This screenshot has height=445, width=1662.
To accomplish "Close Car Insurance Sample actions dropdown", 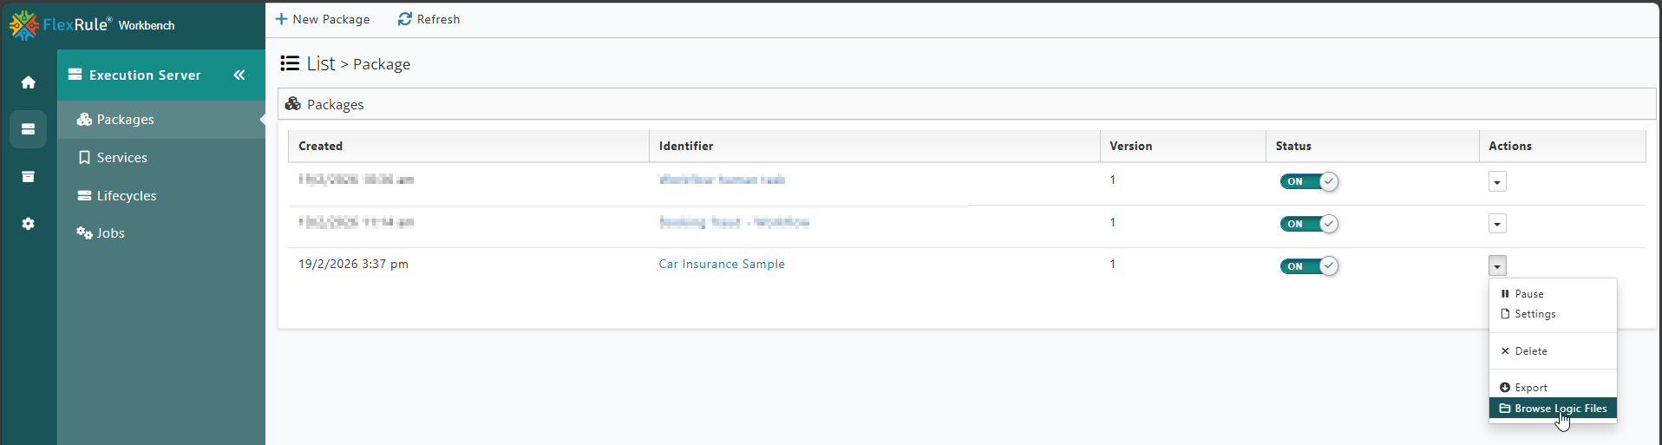I will tap(1497, 266).
